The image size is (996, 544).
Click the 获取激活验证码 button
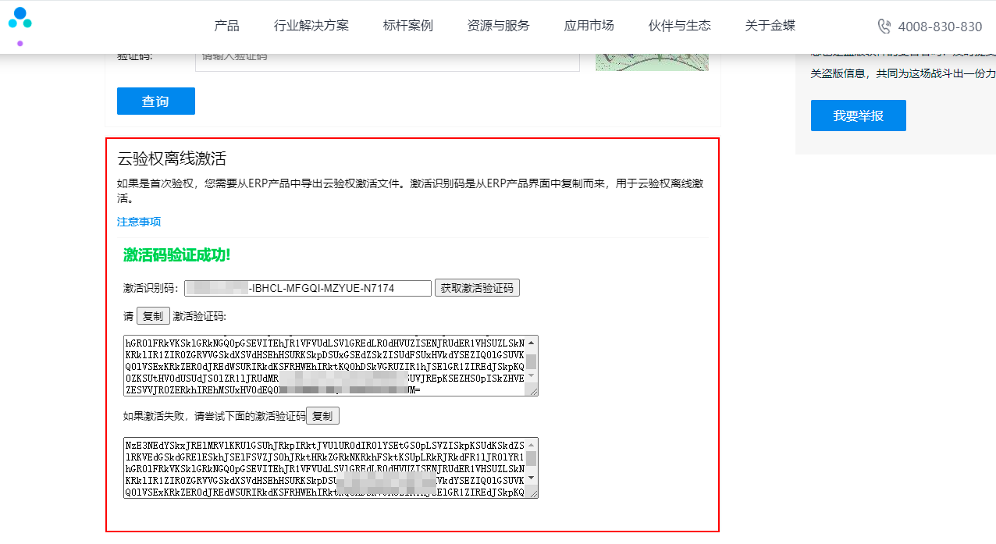click(477, 288)
